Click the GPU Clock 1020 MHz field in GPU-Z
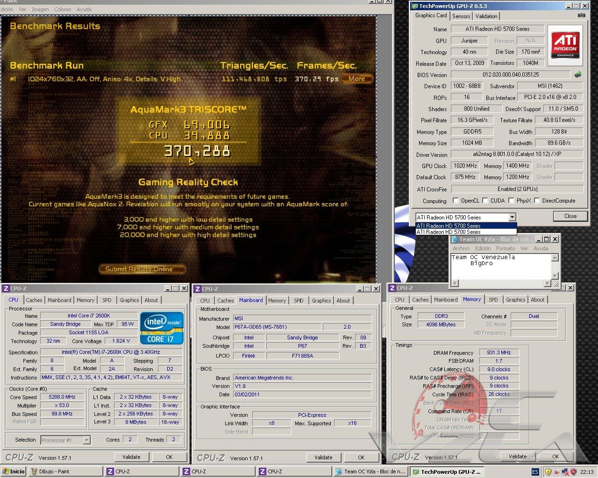 465,166
